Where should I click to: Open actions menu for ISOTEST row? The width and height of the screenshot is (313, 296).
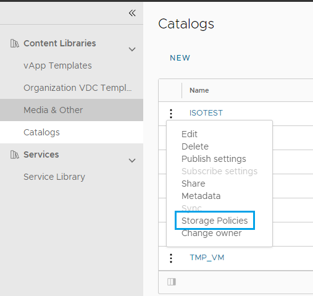point(171,114)
